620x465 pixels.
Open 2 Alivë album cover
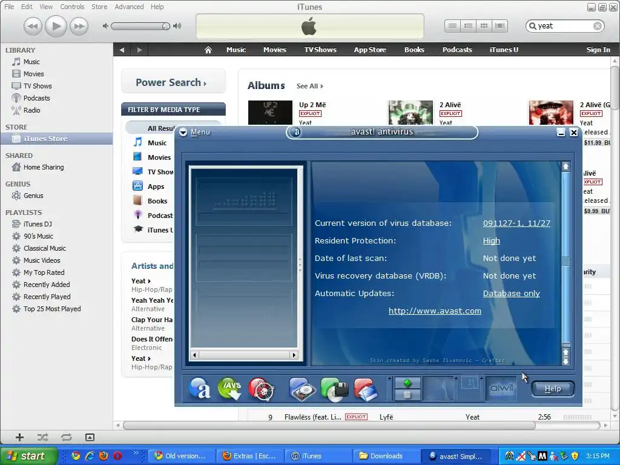point(411,113)
